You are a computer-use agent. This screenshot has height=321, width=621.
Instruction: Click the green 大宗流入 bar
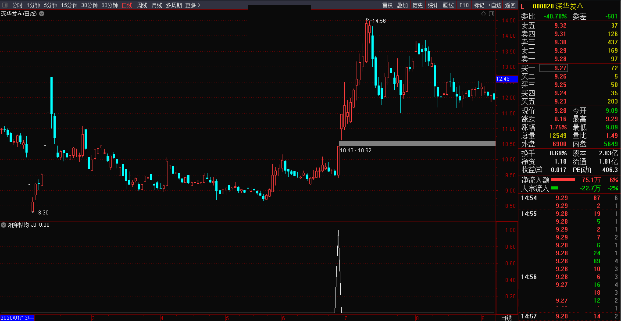(x=555, y=188)
